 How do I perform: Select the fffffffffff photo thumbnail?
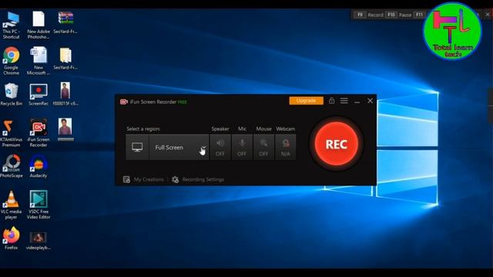point(65,130)
